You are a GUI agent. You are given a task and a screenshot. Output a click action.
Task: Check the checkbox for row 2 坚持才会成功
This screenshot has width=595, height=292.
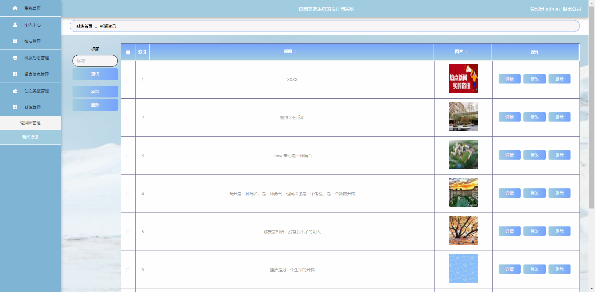pos(128,118)
